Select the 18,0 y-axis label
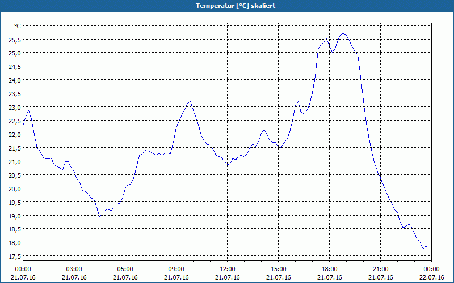454x283 pixels. 15,243
